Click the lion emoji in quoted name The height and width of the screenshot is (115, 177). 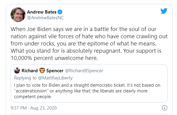pyautogui.click(x=42, y=70)
